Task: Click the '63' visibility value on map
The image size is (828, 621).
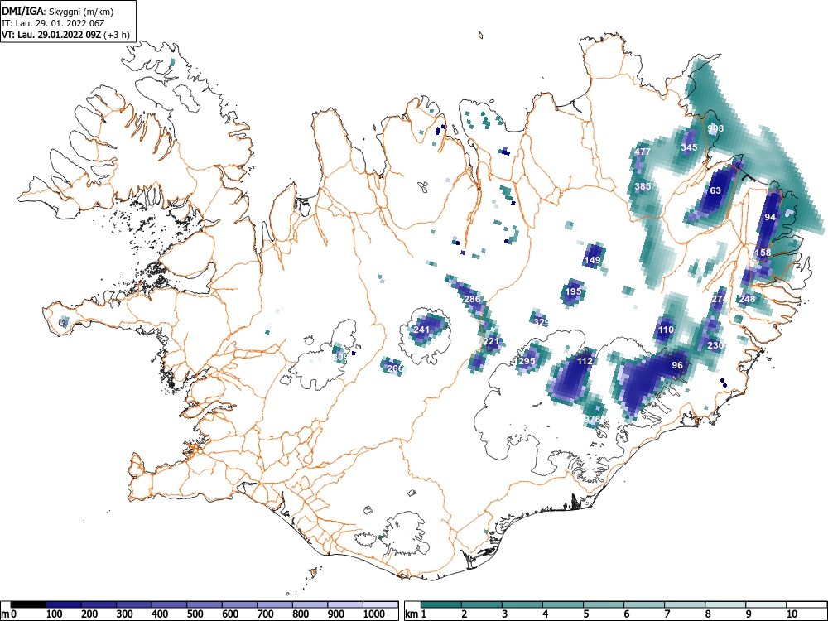Action: [x=715, y=190]
